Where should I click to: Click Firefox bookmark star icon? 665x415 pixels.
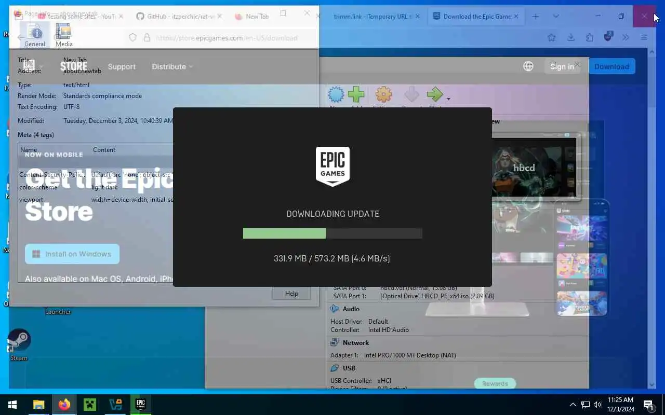pos(552,37)
